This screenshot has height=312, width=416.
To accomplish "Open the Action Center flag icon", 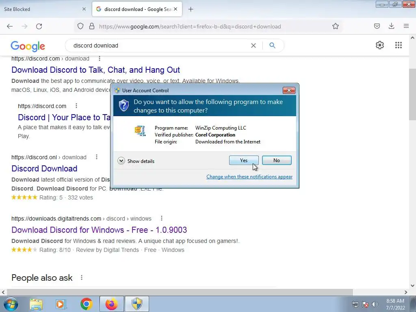I will click(x=365, y=304).
